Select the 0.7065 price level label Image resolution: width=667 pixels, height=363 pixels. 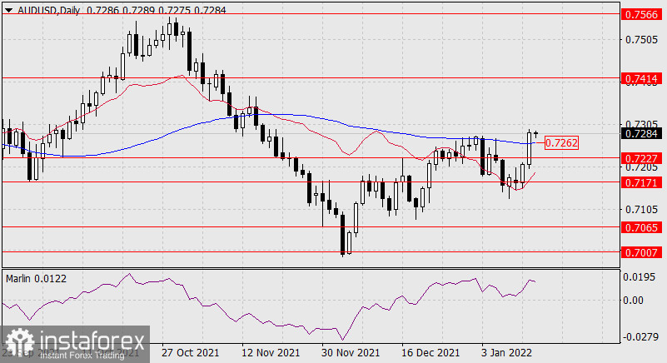[642, 226]
